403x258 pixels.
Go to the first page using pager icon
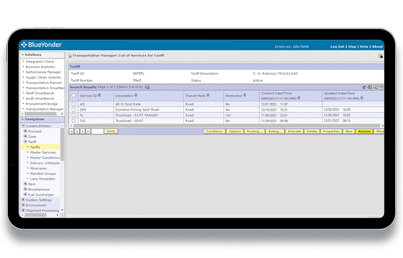[x=71, y=132]
